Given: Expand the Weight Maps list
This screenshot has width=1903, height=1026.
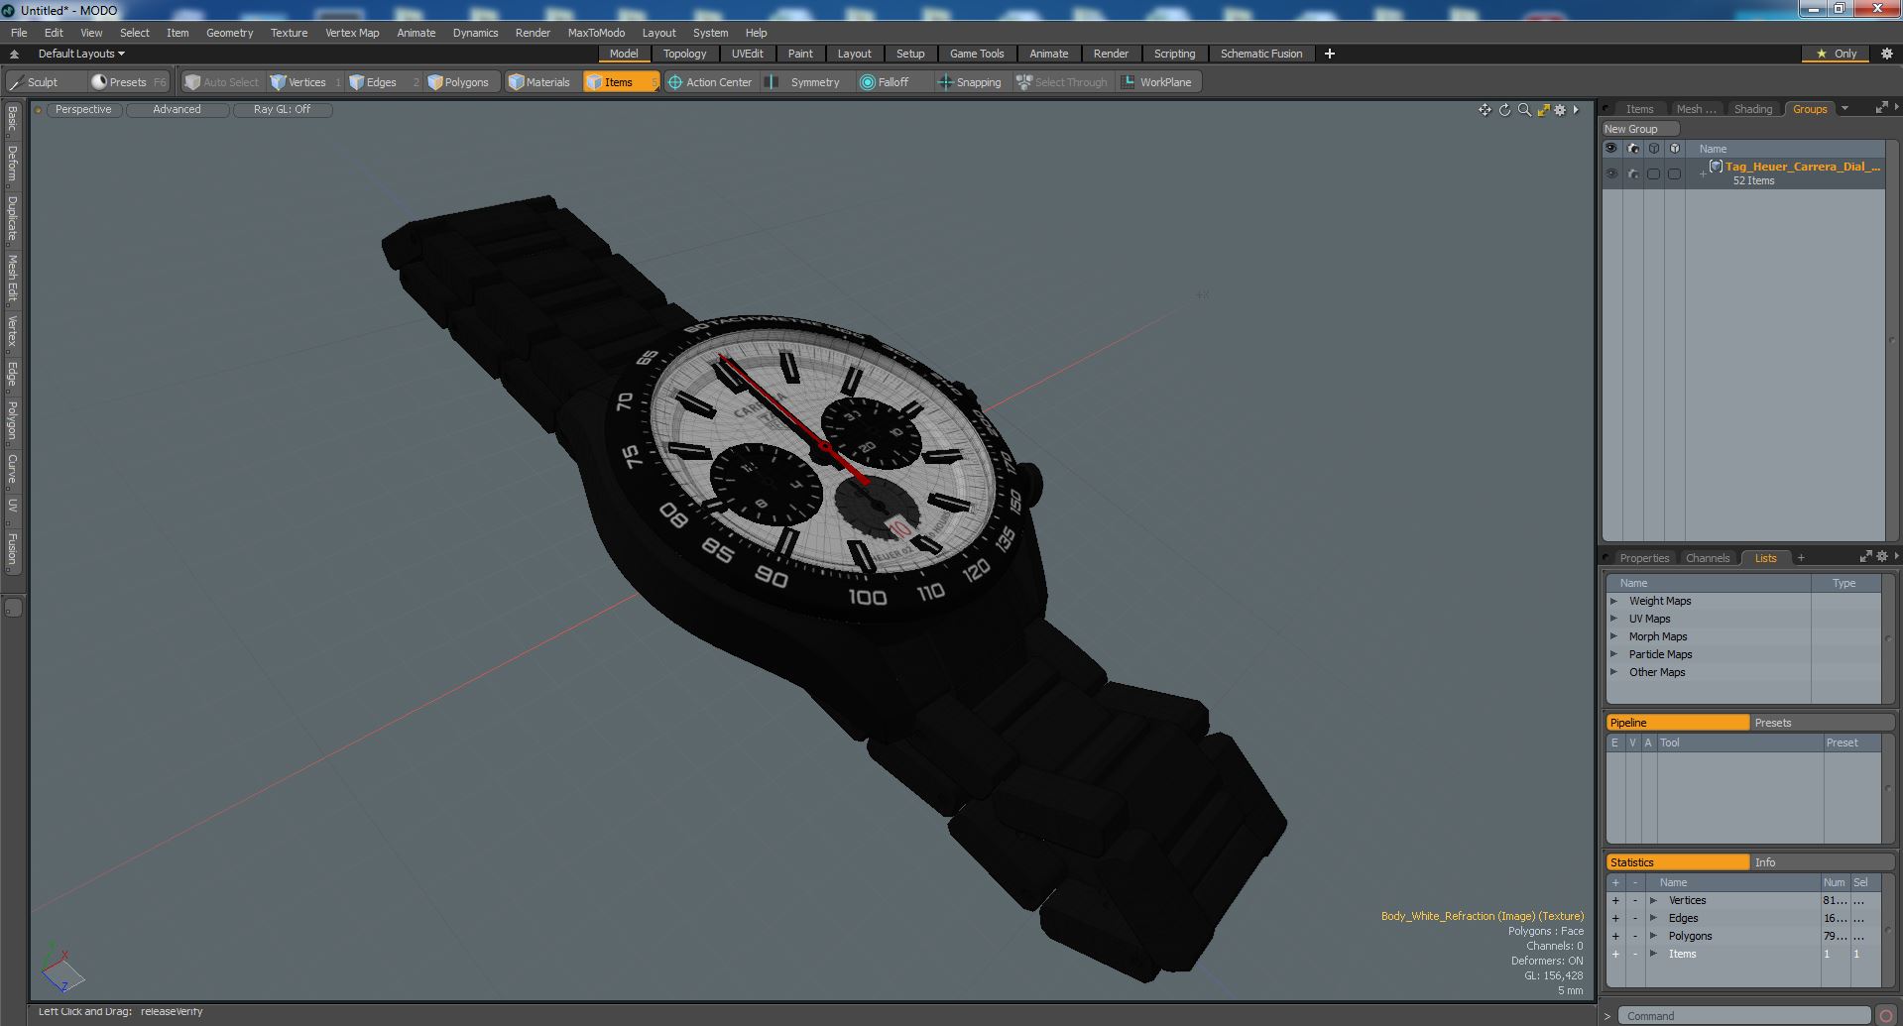Looking at the screenshot, I should pos(1613,601).
